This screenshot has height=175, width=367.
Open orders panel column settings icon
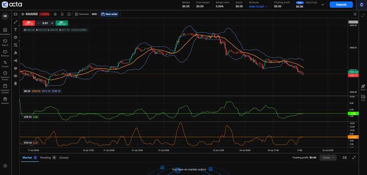[345, 158]
